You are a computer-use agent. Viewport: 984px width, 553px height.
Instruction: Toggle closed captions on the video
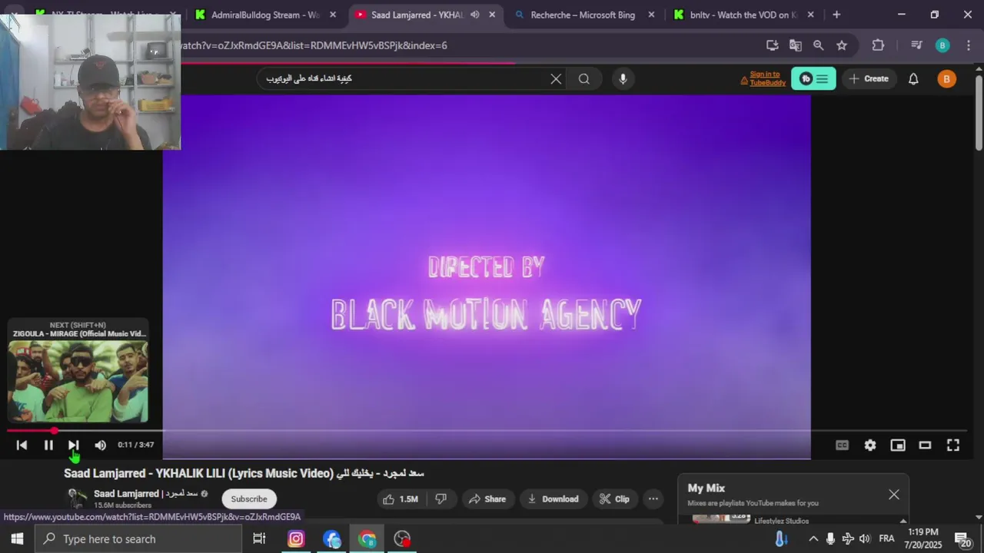[842, 445]
